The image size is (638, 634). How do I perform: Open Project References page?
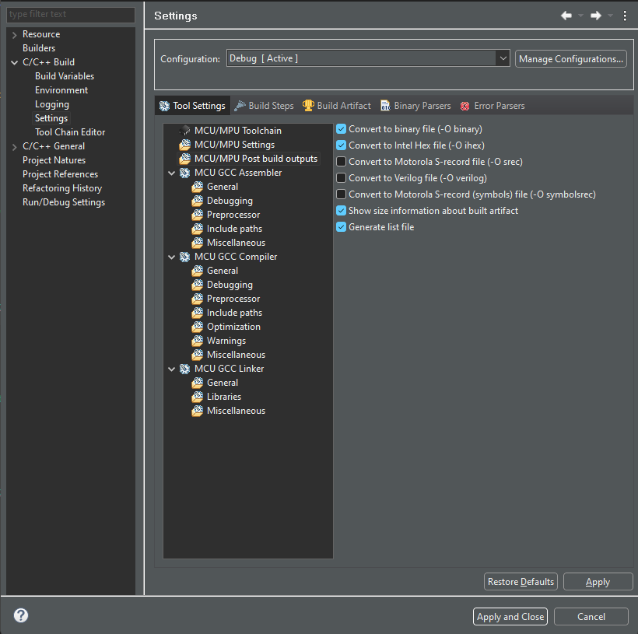[60, 174]
